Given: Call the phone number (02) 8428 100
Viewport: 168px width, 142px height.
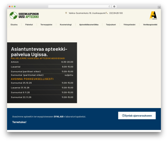Looking at the screenshot, I should [x=116, y=13].
